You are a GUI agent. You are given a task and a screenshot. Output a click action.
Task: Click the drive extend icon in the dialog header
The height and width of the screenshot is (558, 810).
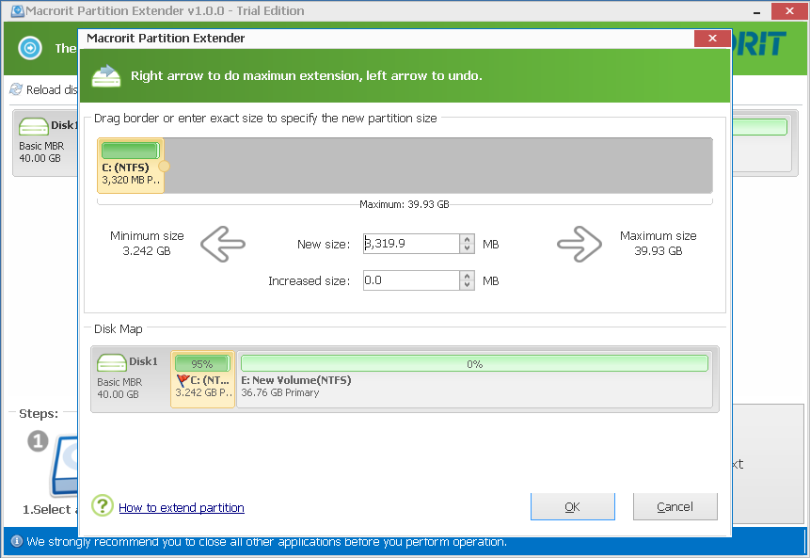106,75
